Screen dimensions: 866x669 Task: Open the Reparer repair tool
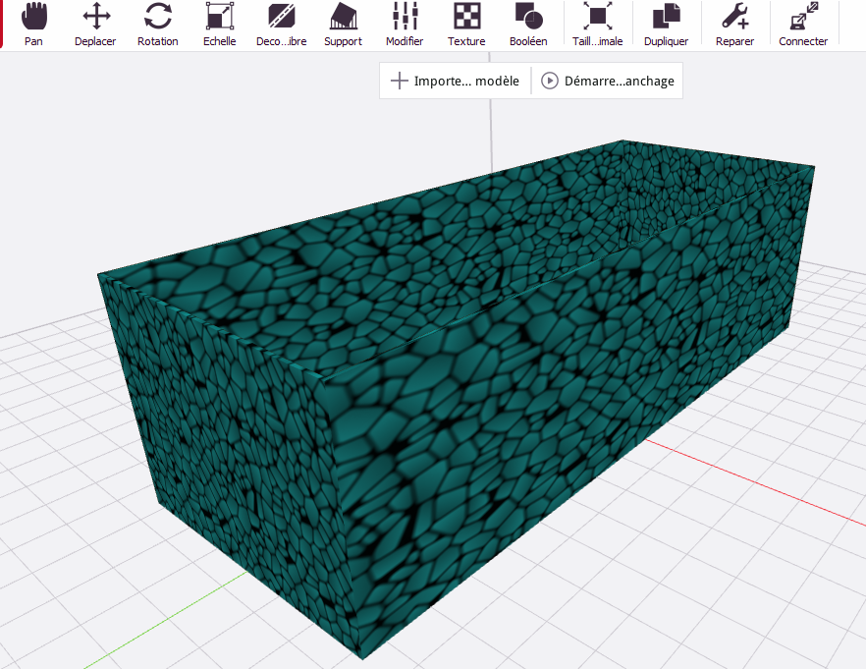pyautogui.click(x=734, y=25)
